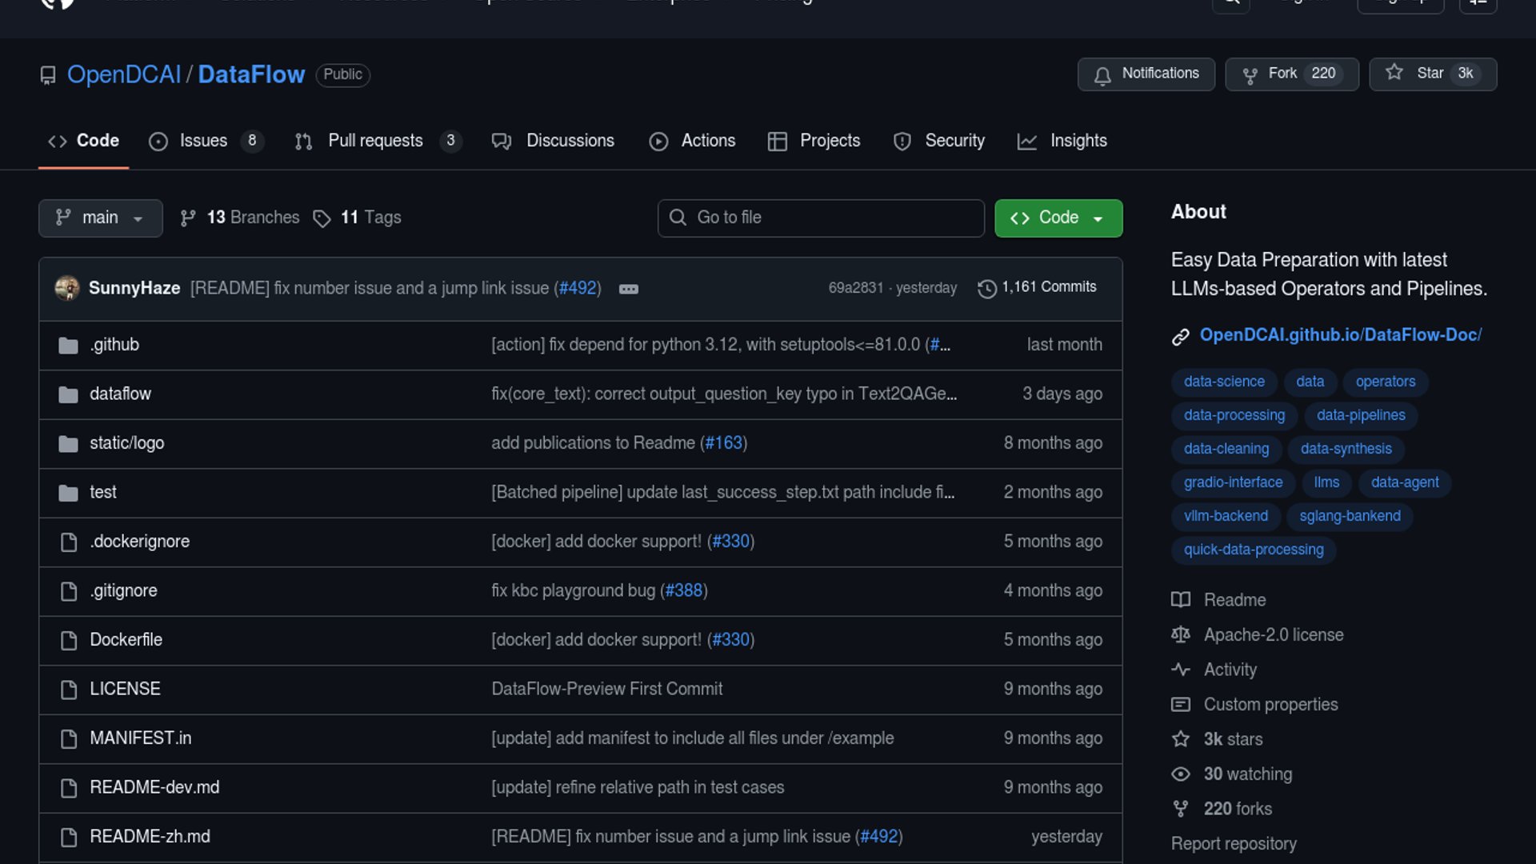Open commit history clock icon
This screenshot has height=864, width=1536.
click(987, 288)
